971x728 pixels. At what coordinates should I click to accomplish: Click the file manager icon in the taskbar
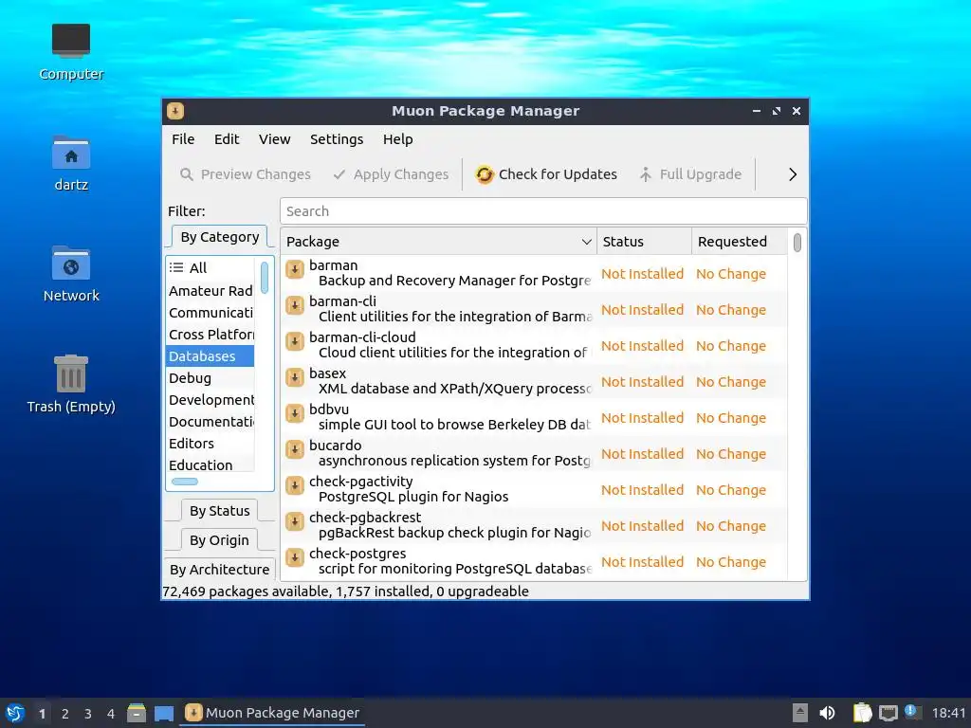coord(137,713)
